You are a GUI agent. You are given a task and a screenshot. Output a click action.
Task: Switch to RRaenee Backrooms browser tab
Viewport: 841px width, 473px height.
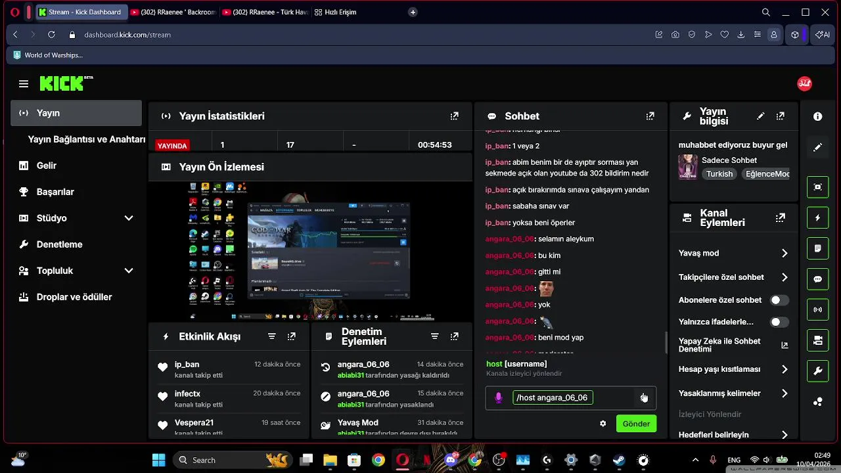coord(173,12)
